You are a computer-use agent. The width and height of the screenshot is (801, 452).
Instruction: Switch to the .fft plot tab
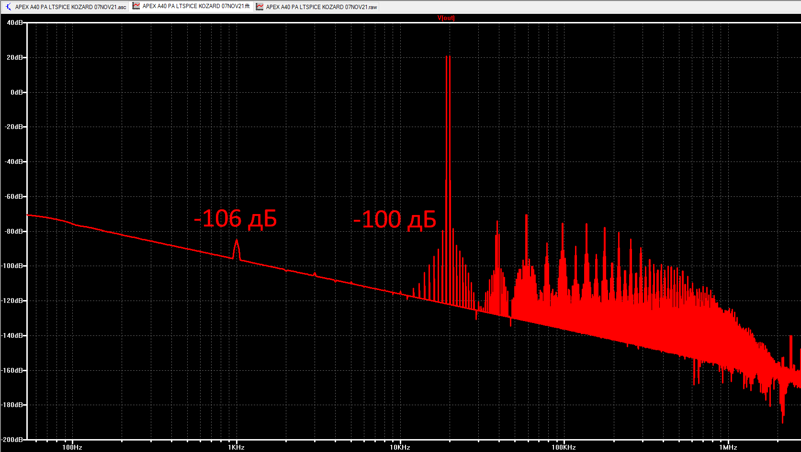192,6
